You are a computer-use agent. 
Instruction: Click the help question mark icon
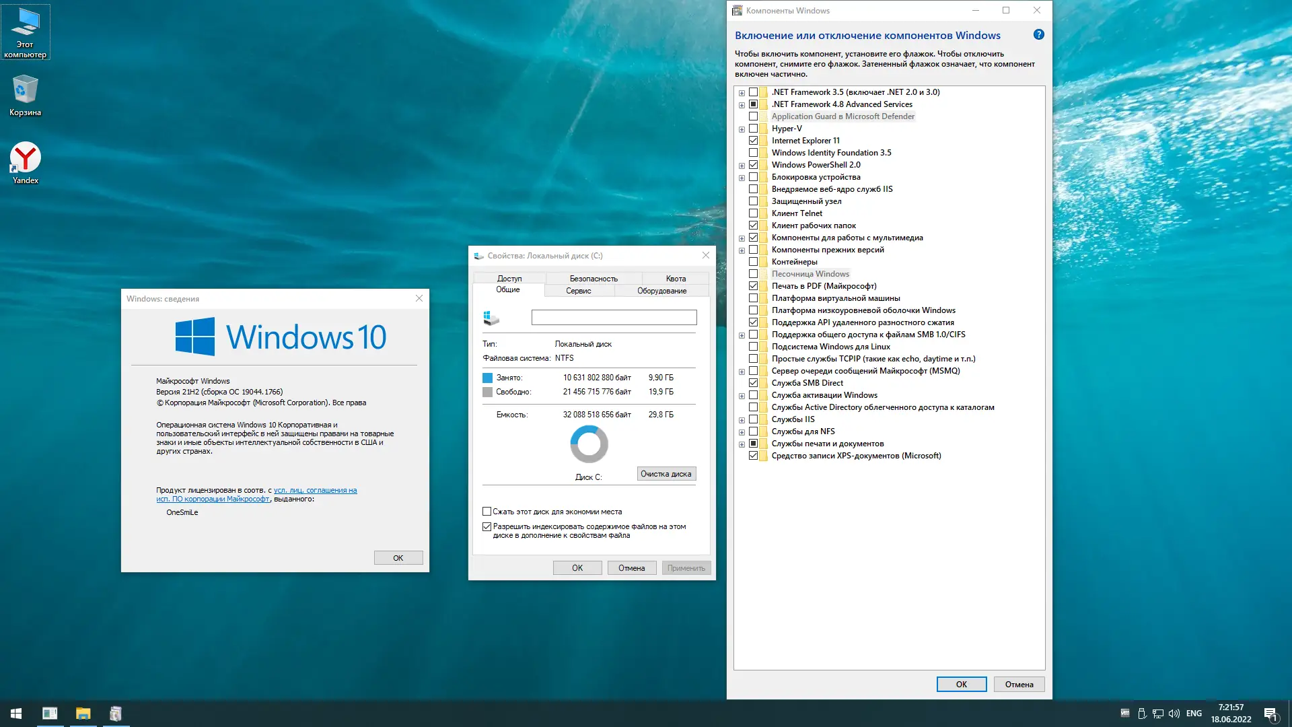(x=1038, y=35)
